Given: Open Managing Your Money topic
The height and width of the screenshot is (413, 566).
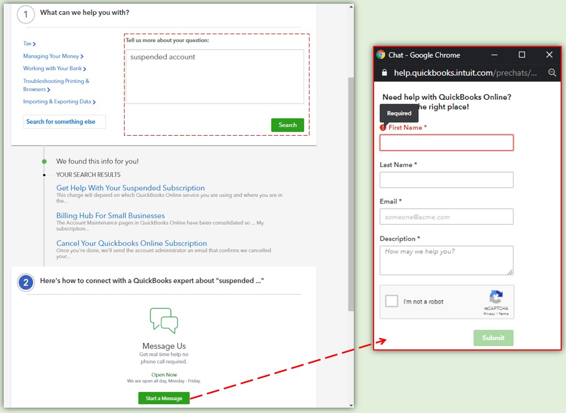Looking at the screenshot, I should pos(53,56).
